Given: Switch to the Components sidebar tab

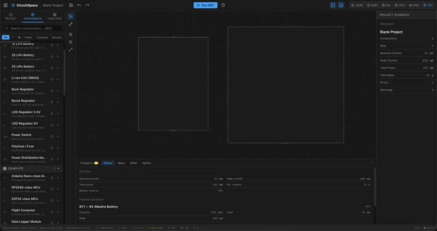Looking at the screenshot, I should coord(33,16).
